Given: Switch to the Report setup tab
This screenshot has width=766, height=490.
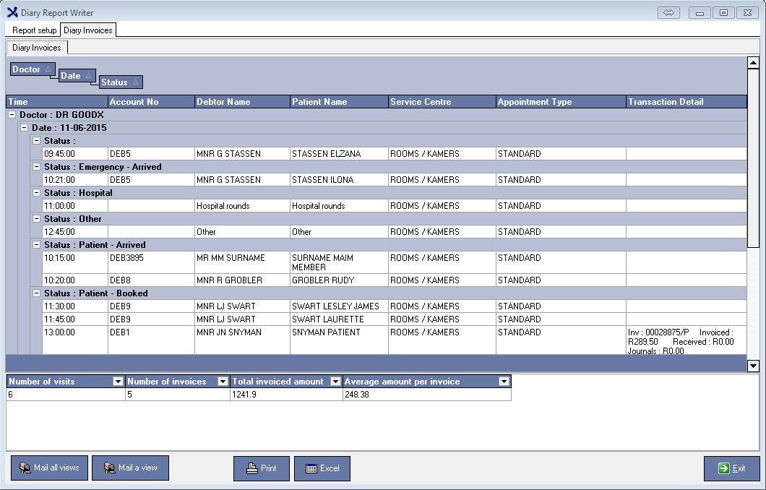Looking at the screenshot, I should click(34, 30).
